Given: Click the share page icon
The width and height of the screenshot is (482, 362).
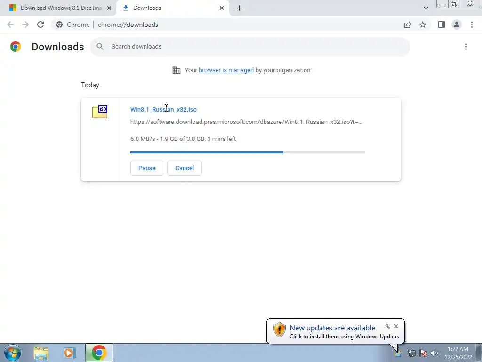Looking at the screenshot, I should pyautogui.click(x=408, y=25).
